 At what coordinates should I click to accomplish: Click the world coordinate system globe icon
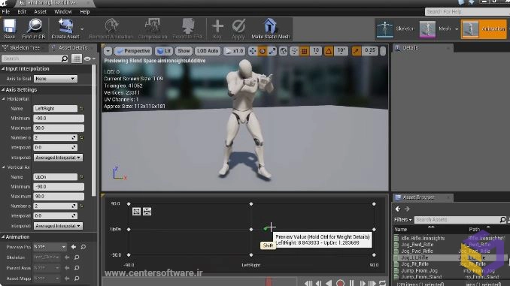click(284, 51)
